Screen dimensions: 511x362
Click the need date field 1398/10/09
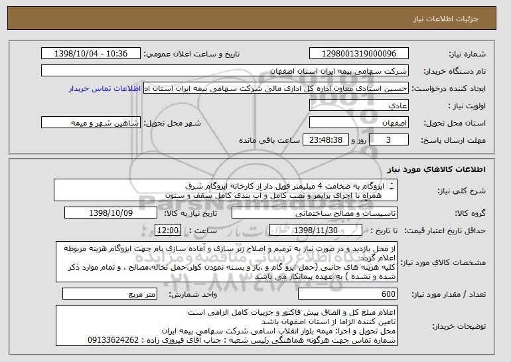click(x=111, y=213)
